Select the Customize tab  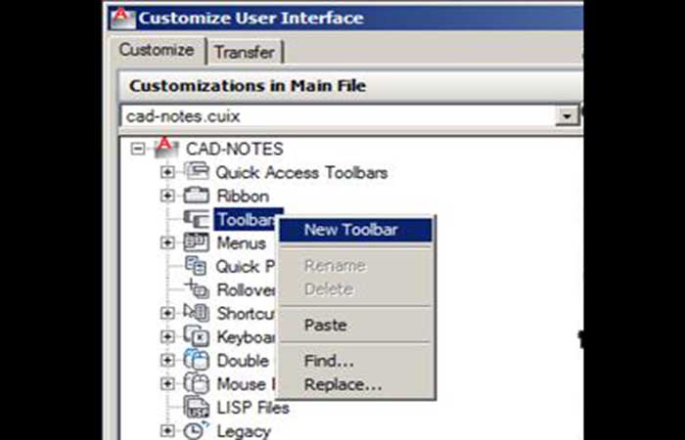[x=157, y=51]
